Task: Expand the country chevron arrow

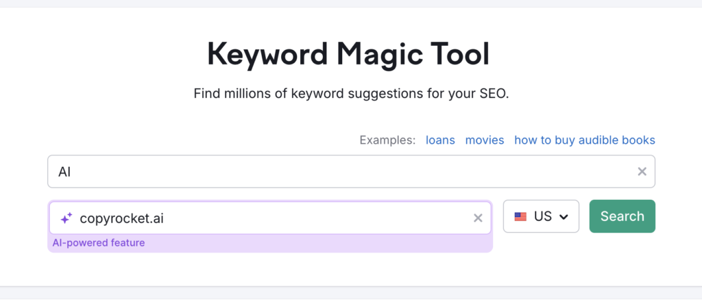Action: point(564,217)
